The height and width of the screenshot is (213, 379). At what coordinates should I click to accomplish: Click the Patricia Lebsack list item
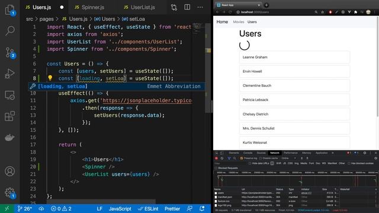(294, 100)
